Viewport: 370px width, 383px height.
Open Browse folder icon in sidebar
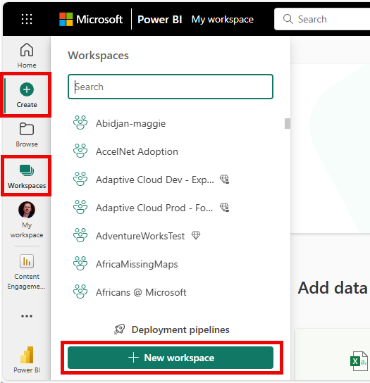point(27,129)
